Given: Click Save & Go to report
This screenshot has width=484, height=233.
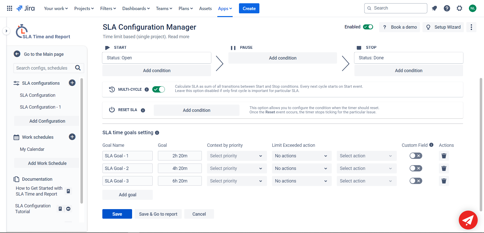Looking at the screenshot, I should pos(158,214).
